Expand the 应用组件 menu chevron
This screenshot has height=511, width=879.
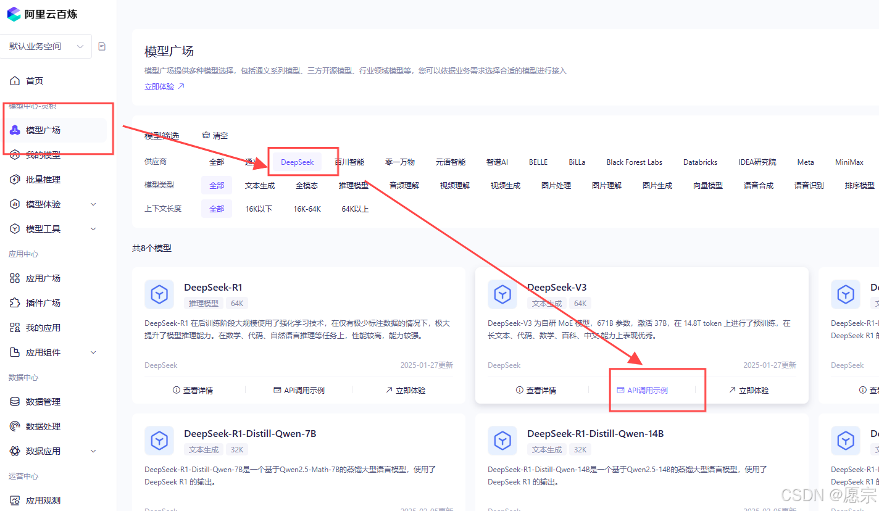click(93, 352)
